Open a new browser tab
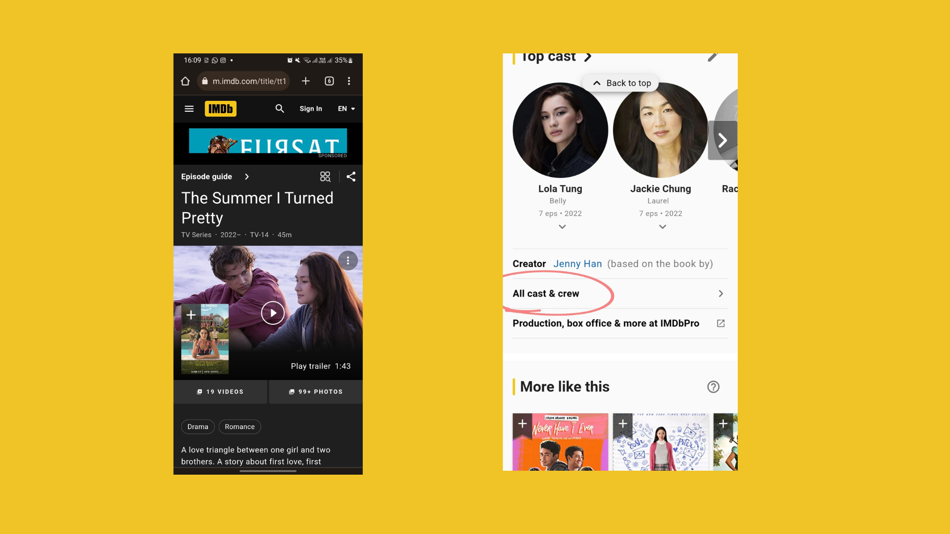 pos(306,81)
